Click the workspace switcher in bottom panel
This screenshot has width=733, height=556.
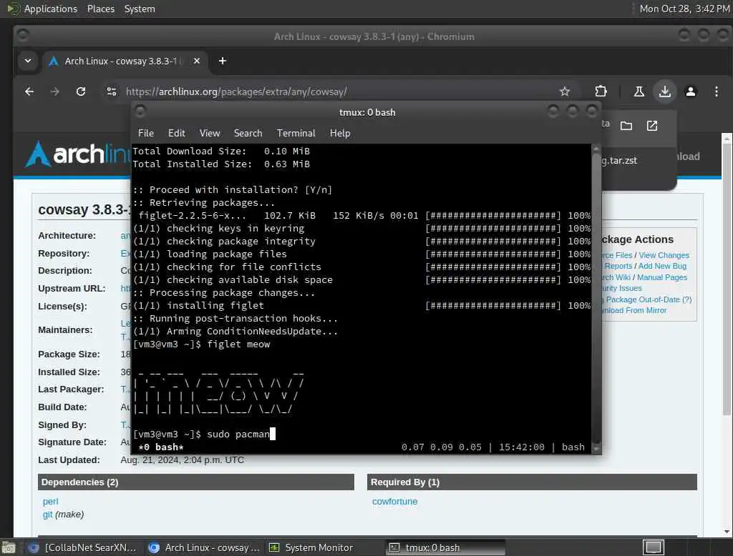[653, 547]
